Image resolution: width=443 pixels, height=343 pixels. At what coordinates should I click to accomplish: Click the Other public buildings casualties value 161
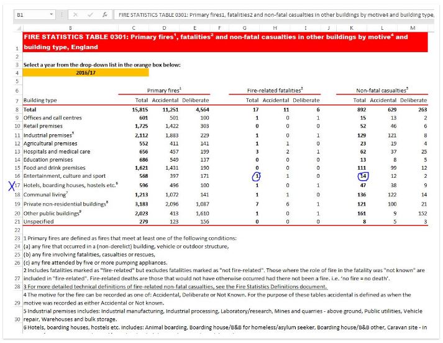click(362, 213)
